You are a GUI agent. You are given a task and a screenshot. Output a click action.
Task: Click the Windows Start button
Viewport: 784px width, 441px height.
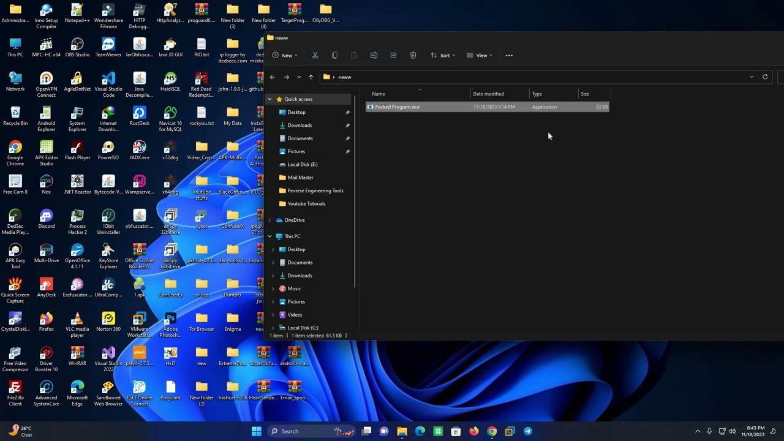click(x=257, y=431)
